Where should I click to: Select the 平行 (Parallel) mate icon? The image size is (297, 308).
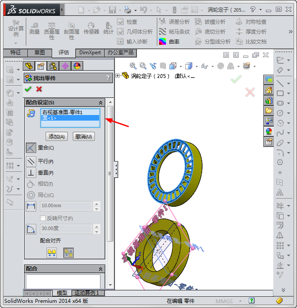[x=31, y=162]
